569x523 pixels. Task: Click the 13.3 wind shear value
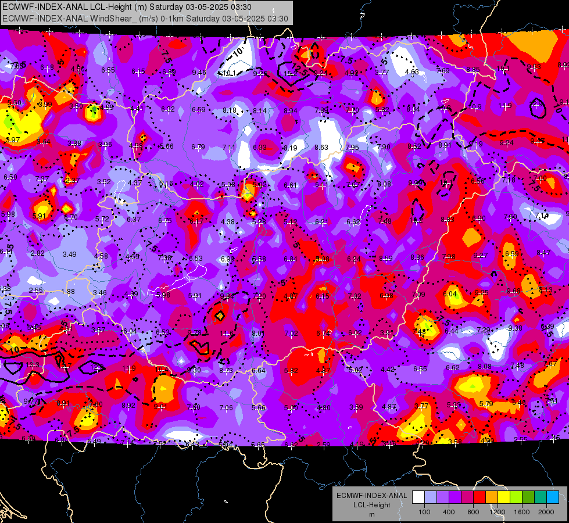33,365
